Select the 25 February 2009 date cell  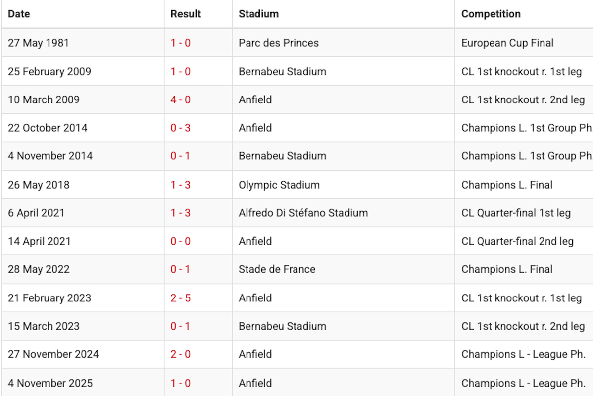[49, 72]
